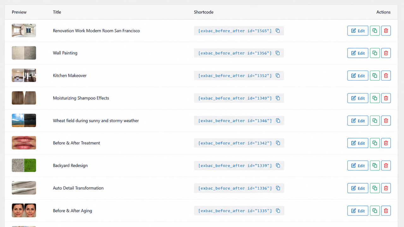Edit Before & After Treatment
The width and height of the screenshot is (404, 227).
(x=358, y=143)
